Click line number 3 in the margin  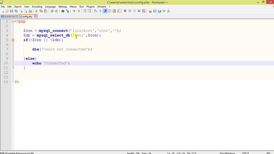(7, 31)
